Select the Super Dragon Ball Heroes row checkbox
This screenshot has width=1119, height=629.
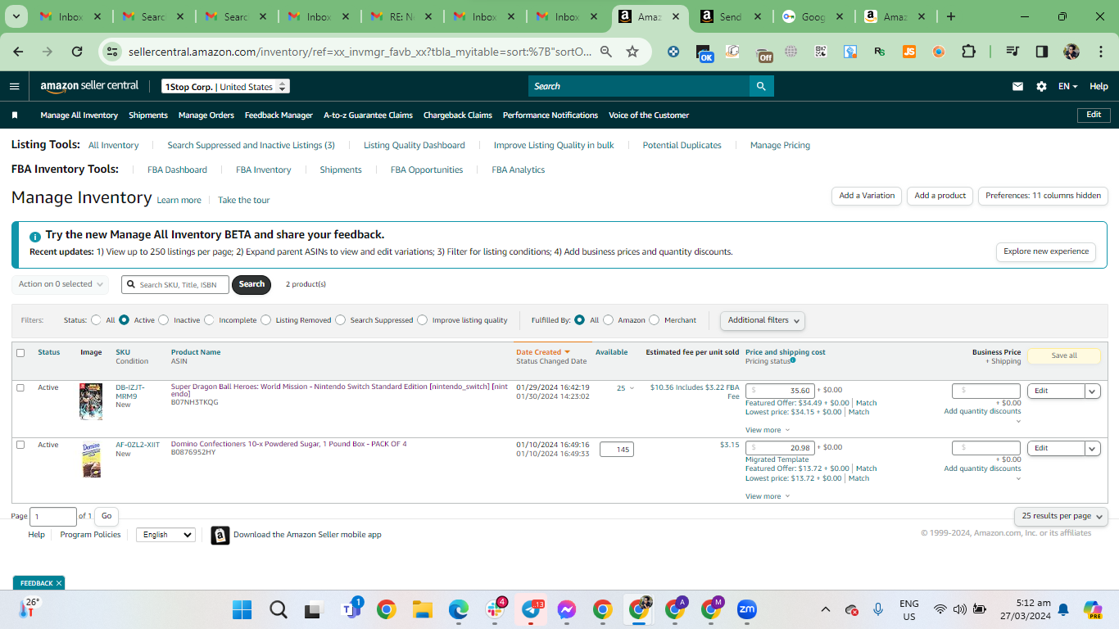tap(20, 387)
